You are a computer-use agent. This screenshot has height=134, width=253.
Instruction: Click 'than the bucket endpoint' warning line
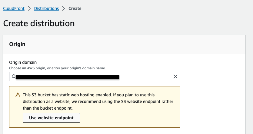click(x=48, y=108)
